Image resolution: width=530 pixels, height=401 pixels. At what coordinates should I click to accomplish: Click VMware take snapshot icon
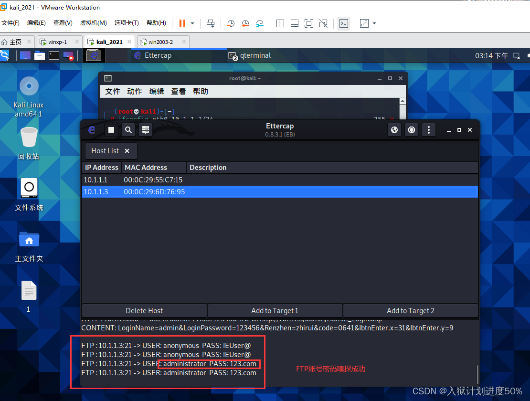point(231,23)
